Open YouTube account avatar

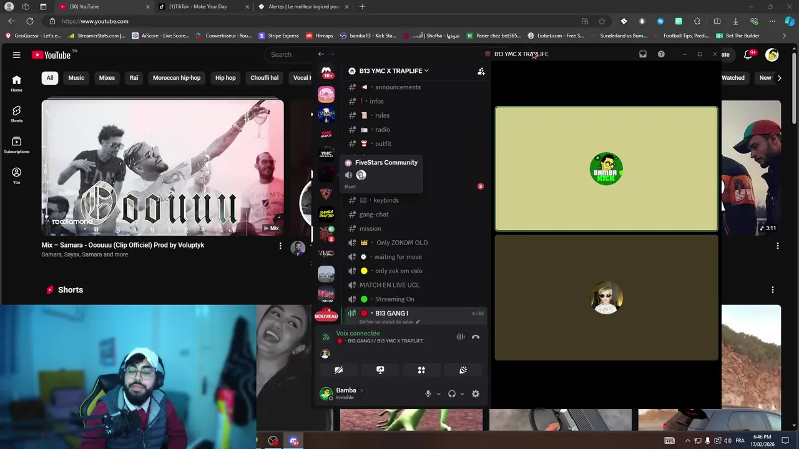[x=772, y=55]
